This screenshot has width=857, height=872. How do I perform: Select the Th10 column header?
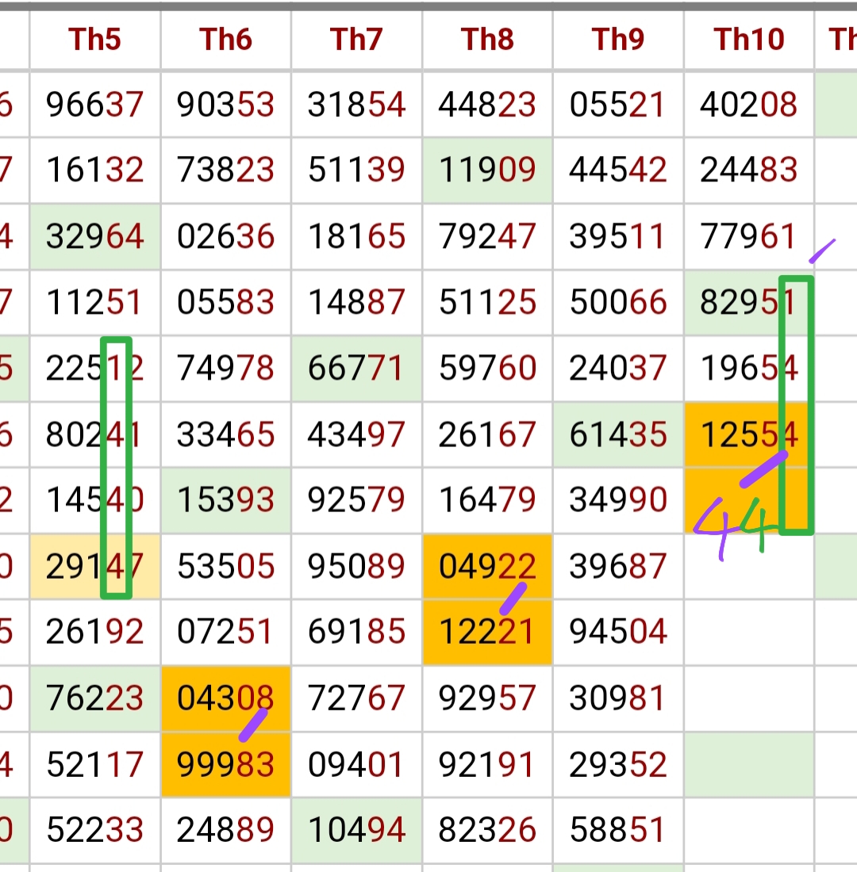point(749,40)
